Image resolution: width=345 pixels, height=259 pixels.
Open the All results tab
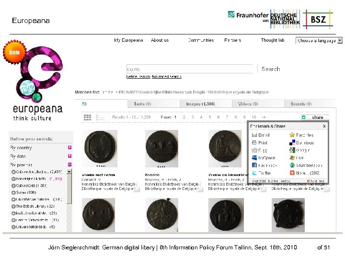[x=102, y=104]
